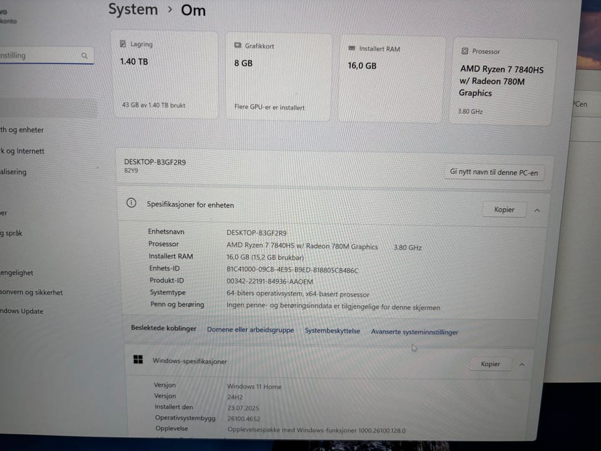Click the 82Y9 model text

[131, 170]
